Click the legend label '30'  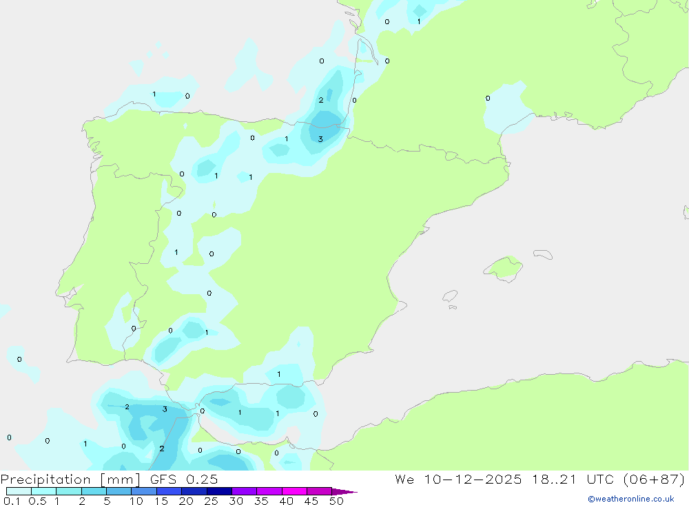pos(236,501)
